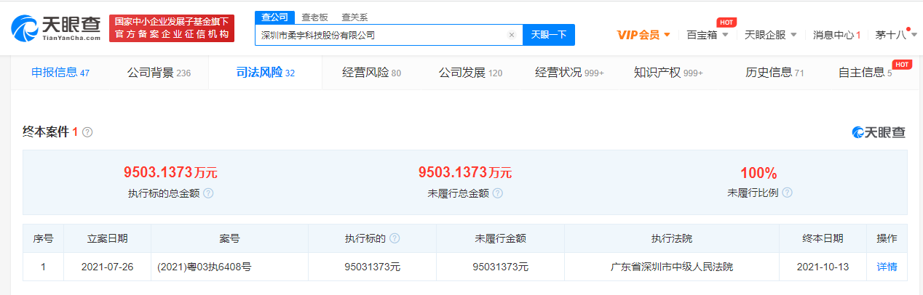Switch to 自主信息 tab
The height and width of the screenshot is (295, 923).
point(865,73)
